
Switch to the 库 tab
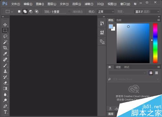coord(110,67)
